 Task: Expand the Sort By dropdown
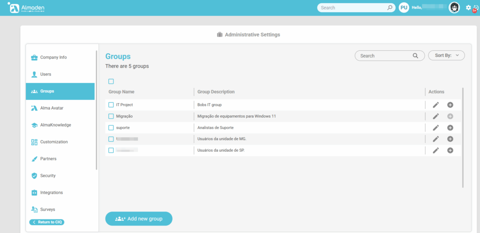446,56
